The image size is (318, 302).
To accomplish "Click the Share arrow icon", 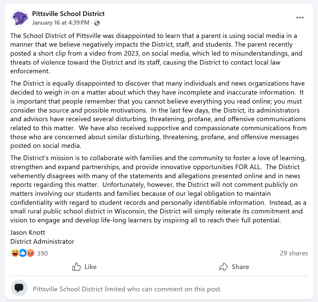I will (x=223, y=267).
